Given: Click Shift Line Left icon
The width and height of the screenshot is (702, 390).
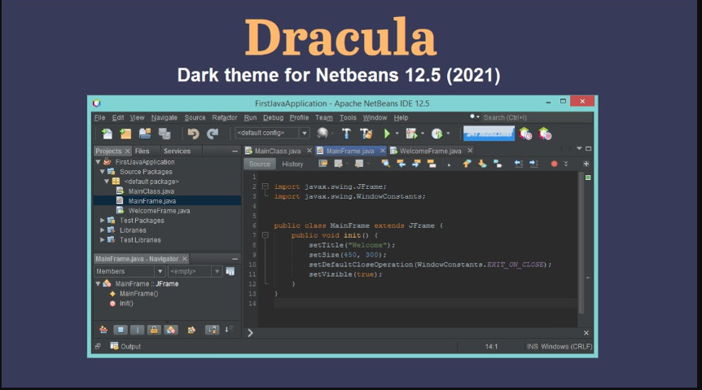Looking at the screenshot, I should click(519, 164).
